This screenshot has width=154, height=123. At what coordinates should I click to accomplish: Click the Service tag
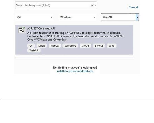(x=99, y=46)
